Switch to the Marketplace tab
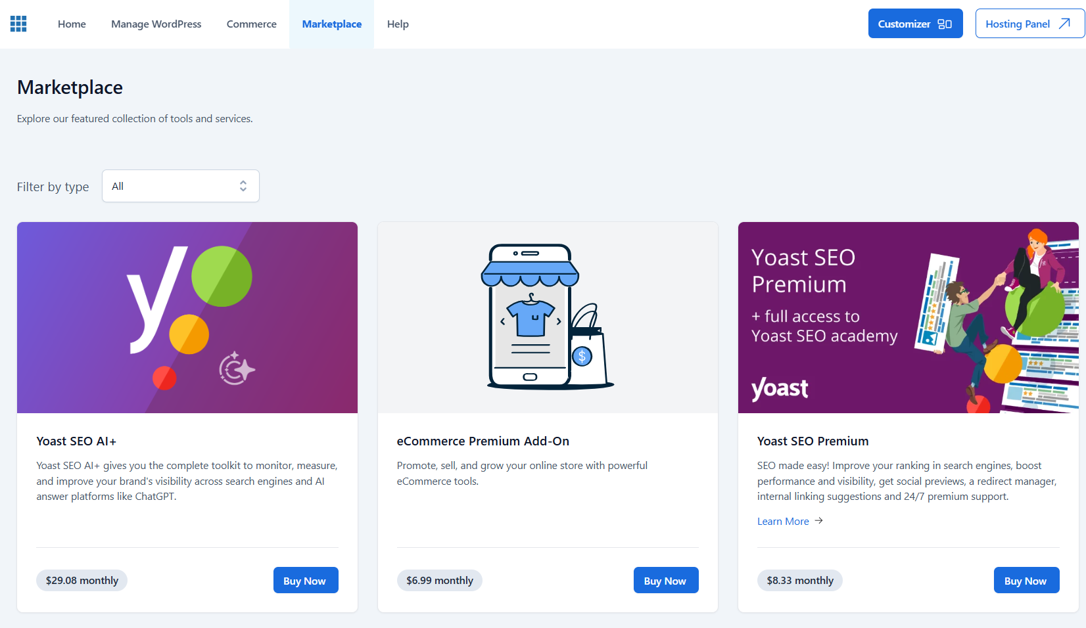 [x=331, y=24]
